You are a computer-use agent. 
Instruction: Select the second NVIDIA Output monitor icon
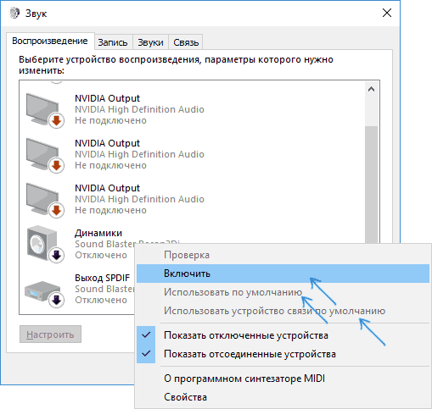(45, 155)
